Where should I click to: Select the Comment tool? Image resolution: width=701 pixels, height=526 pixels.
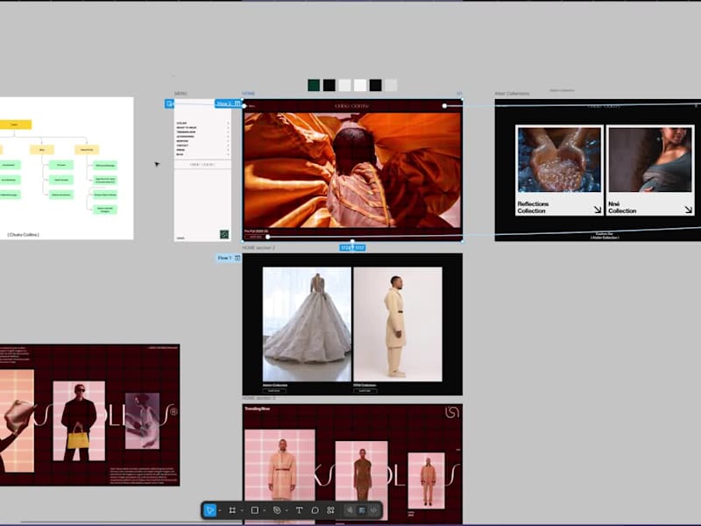pyautogui.click(x=315, y=509)
